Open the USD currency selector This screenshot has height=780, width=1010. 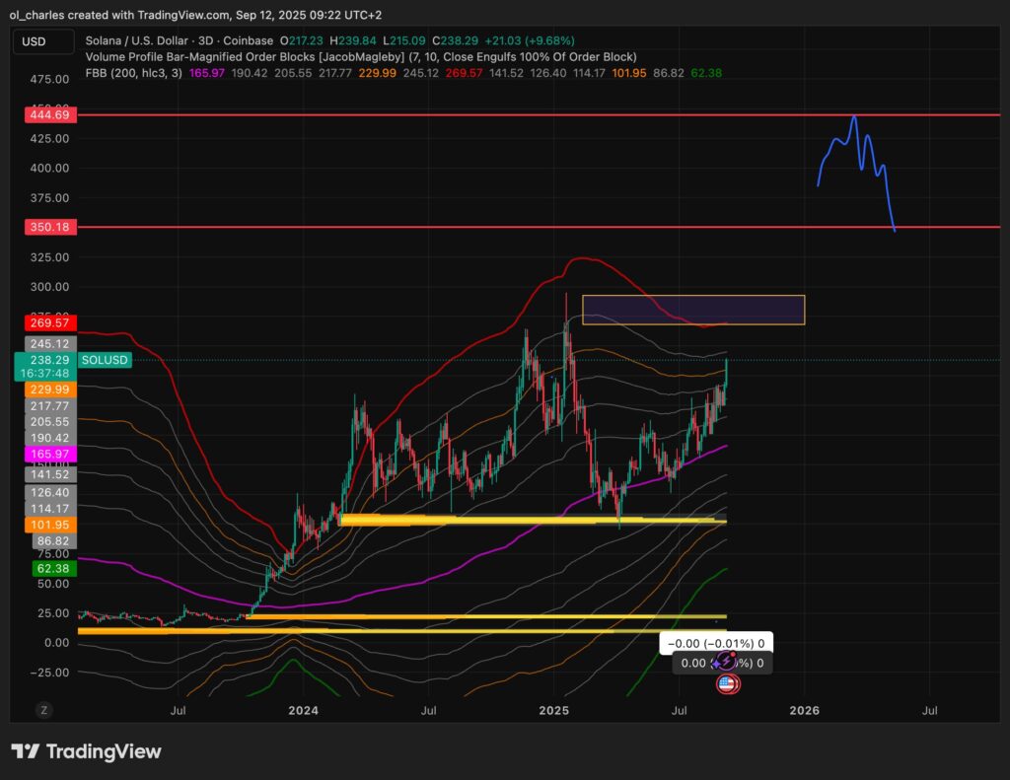click(x=43, y=41)
